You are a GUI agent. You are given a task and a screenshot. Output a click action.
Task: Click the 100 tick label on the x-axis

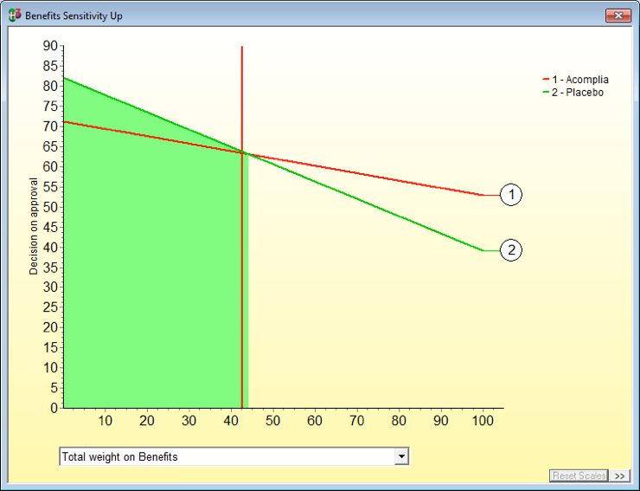[x=483, y=421]
